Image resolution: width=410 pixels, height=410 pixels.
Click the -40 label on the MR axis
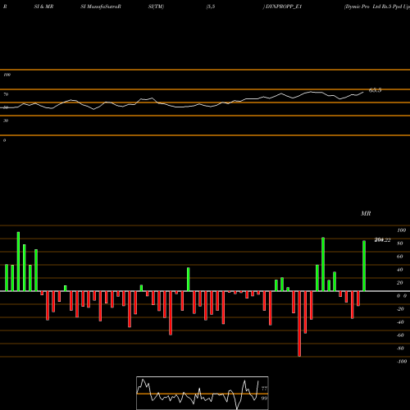point(400,322)
